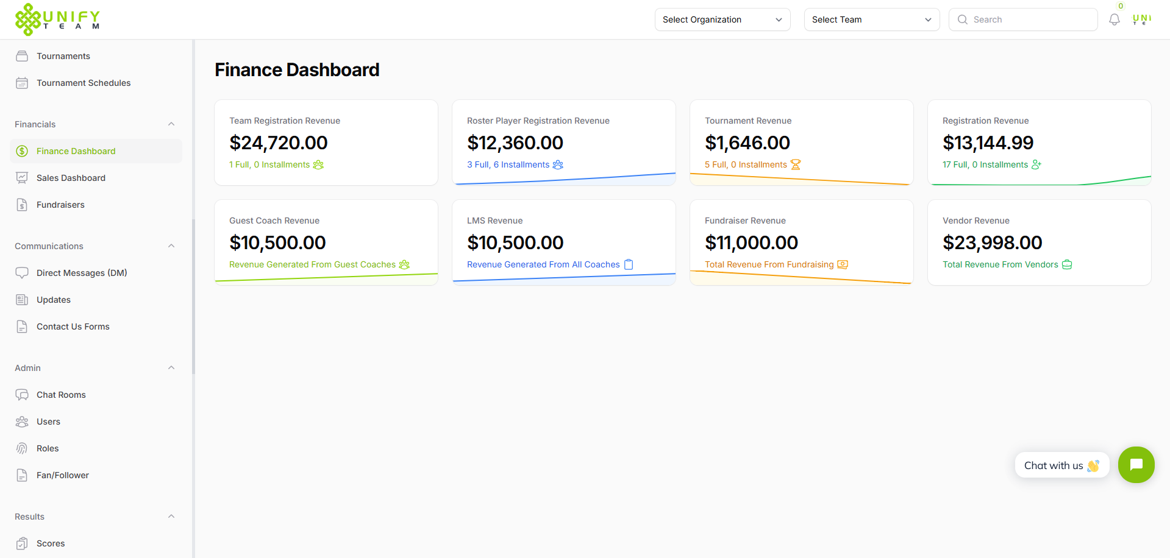Viewport: 1170px width, 558px height.
Task: Select the Finance Dashboard dollar icon
Action: 22,150
